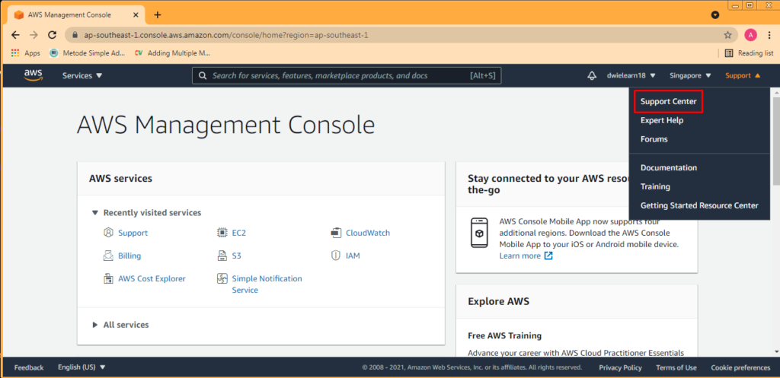Click the AWS Cost Explorer icon
780x378 pixels.
(108, 278)
